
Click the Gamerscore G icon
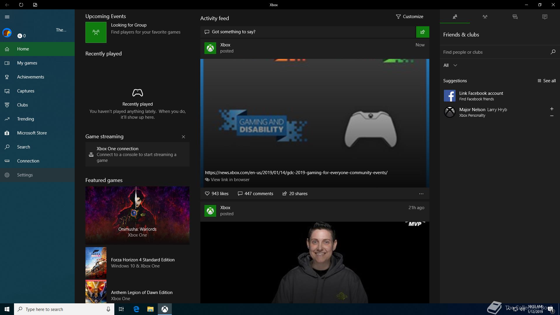pyautogui.click(x=20, y=36)
